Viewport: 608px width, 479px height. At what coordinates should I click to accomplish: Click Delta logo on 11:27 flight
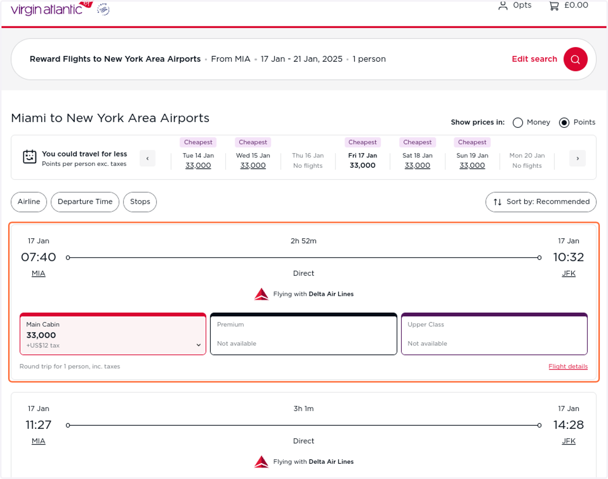coord(261,462)
